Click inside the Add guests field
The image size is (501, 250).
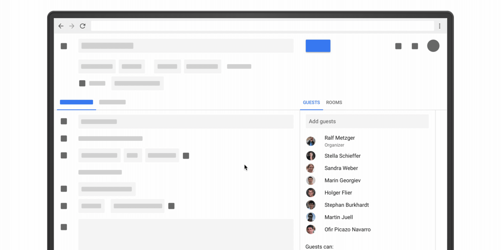[x=367, y=121]
